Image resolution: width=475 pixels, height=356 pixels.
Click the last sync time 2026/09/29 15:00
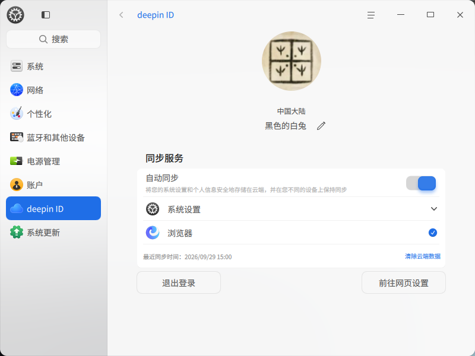point(208,257)
